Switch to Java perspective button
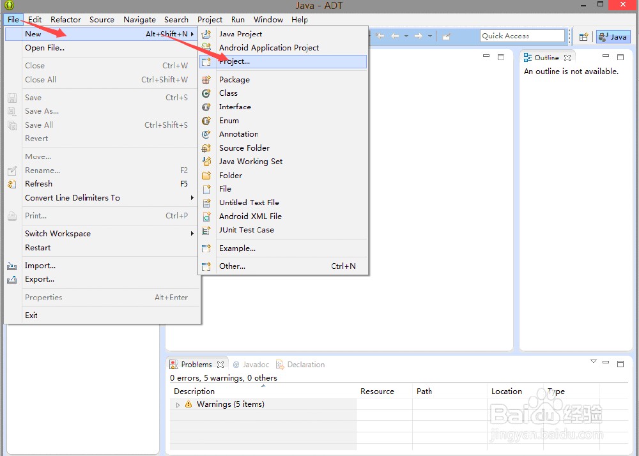Screen dimensions: 639x456 (613, 36)
